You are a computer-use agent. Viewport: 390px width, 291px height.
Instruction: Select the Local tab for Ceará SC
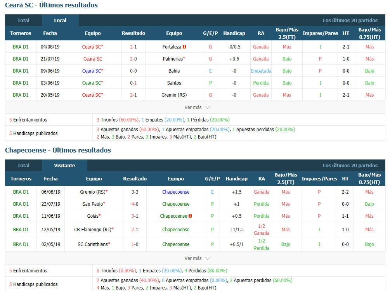click(60, 21)
